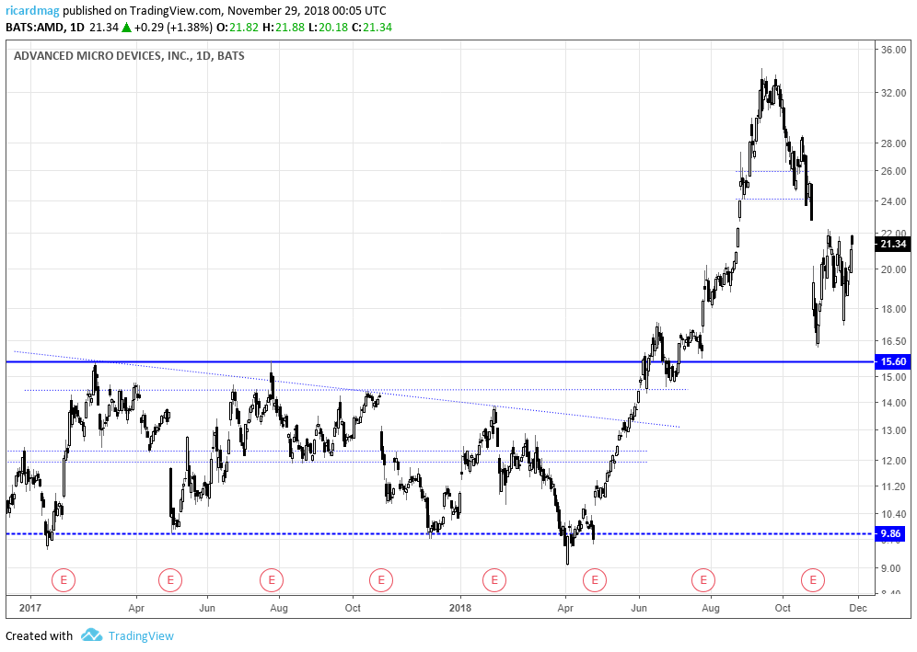Image resolution: width=917 pixels, height=652 pixels.
Task: Click the earnings E marker after Oct 2018
Action: click(x=812, y=580)
